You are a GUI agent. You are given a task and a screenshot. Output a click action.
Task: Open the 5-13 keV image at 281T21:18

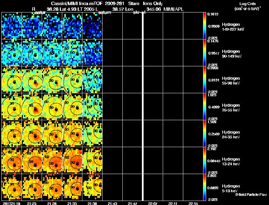click(11, 187)
